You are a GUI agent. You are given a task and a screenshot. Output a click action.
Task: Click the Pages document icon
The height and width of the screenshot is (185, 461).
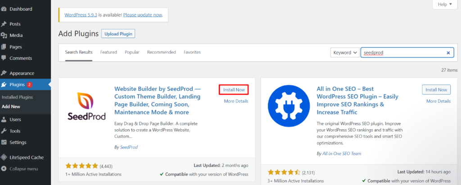pyautogui.click(x=4, y=47)
